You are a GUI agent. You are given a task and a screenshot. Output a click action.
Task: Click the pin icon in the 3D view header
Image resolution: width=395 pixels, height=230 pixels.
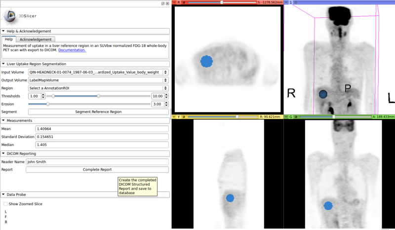click(x=286, y=2)
